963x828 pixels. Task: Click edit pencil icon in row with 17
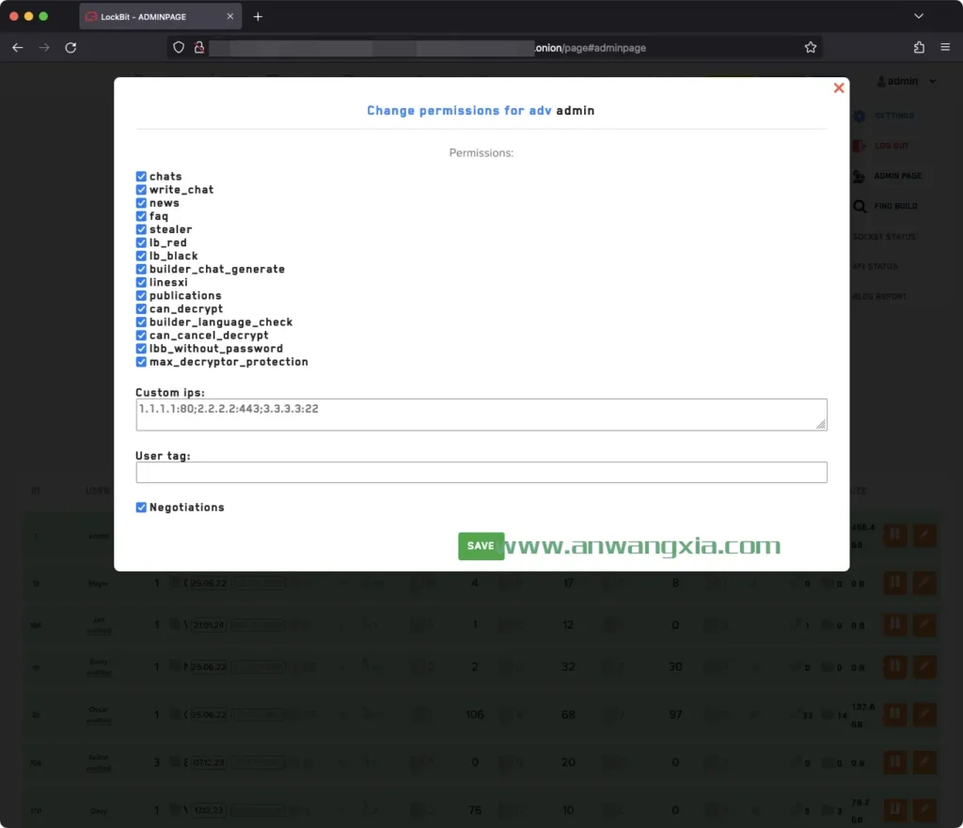tap(924, 582)
